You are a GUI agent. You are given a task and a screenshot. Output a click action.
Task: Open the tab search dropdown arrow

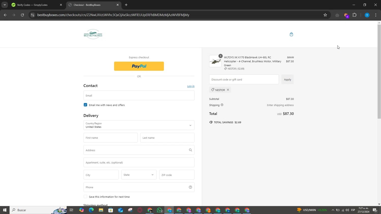pyautogui.click(x=5, y=5)
